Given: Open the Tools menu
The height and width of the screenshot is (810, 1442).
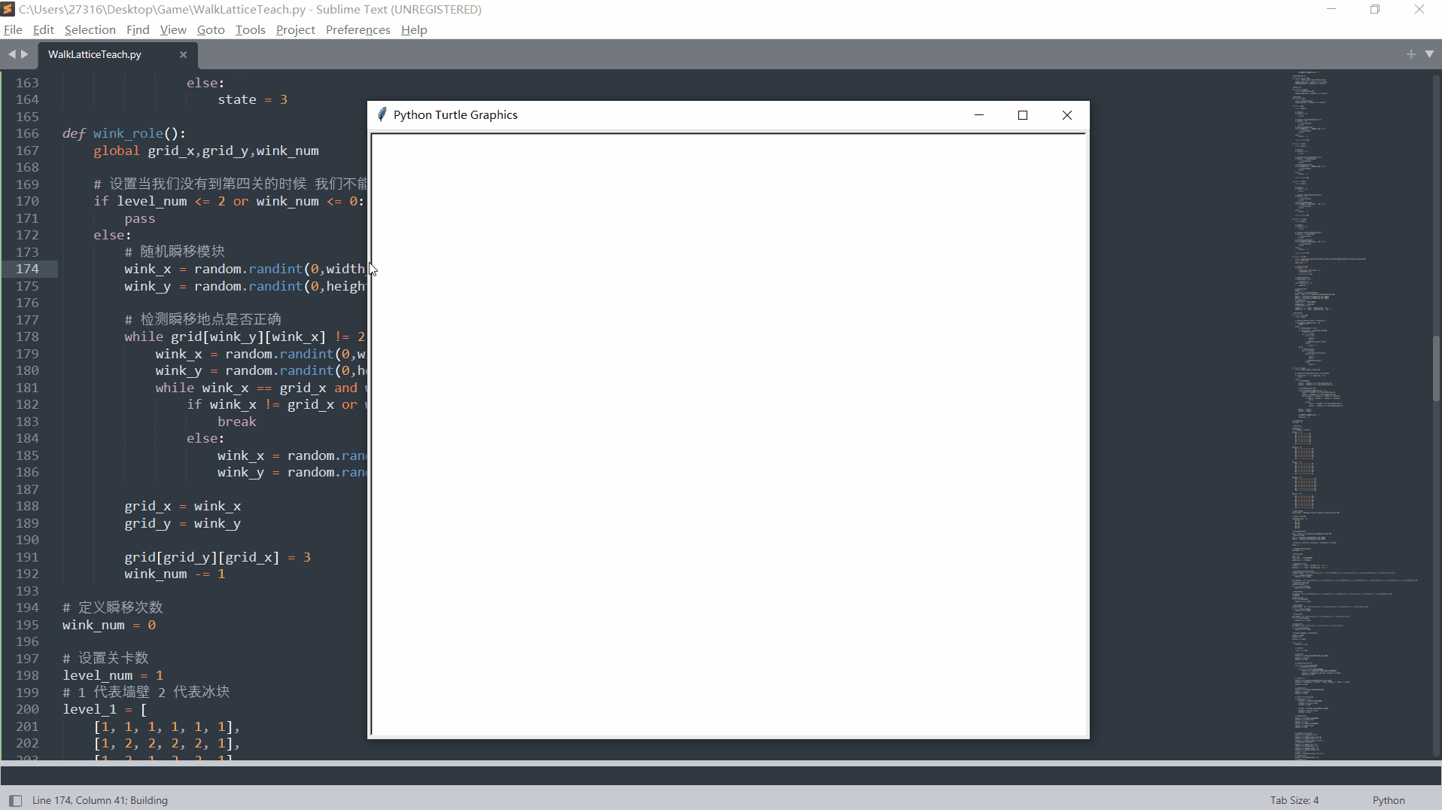Looking at the screenshot, I should 250,30.
